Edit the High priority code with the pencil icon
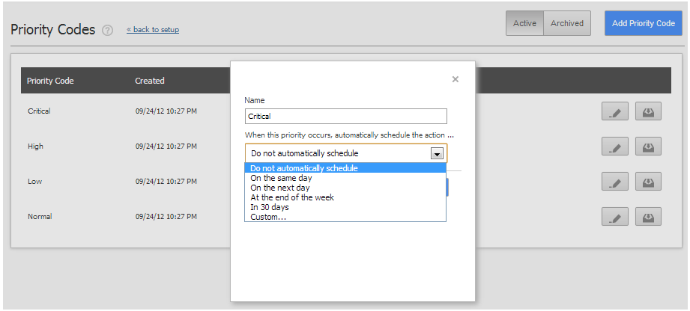 [x=615, y=147]
